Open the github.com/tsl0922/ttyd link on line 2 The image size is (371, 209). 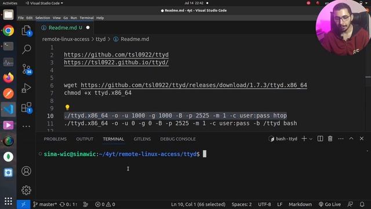point(116,55)
